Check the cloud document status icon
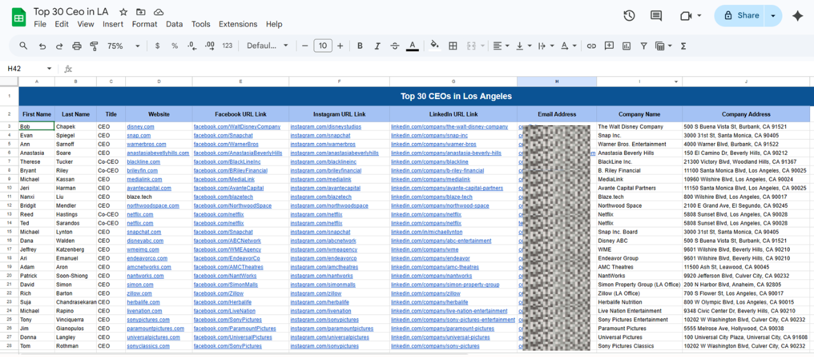The width and height of the screenshot is (814, 357). click(158, 12)
